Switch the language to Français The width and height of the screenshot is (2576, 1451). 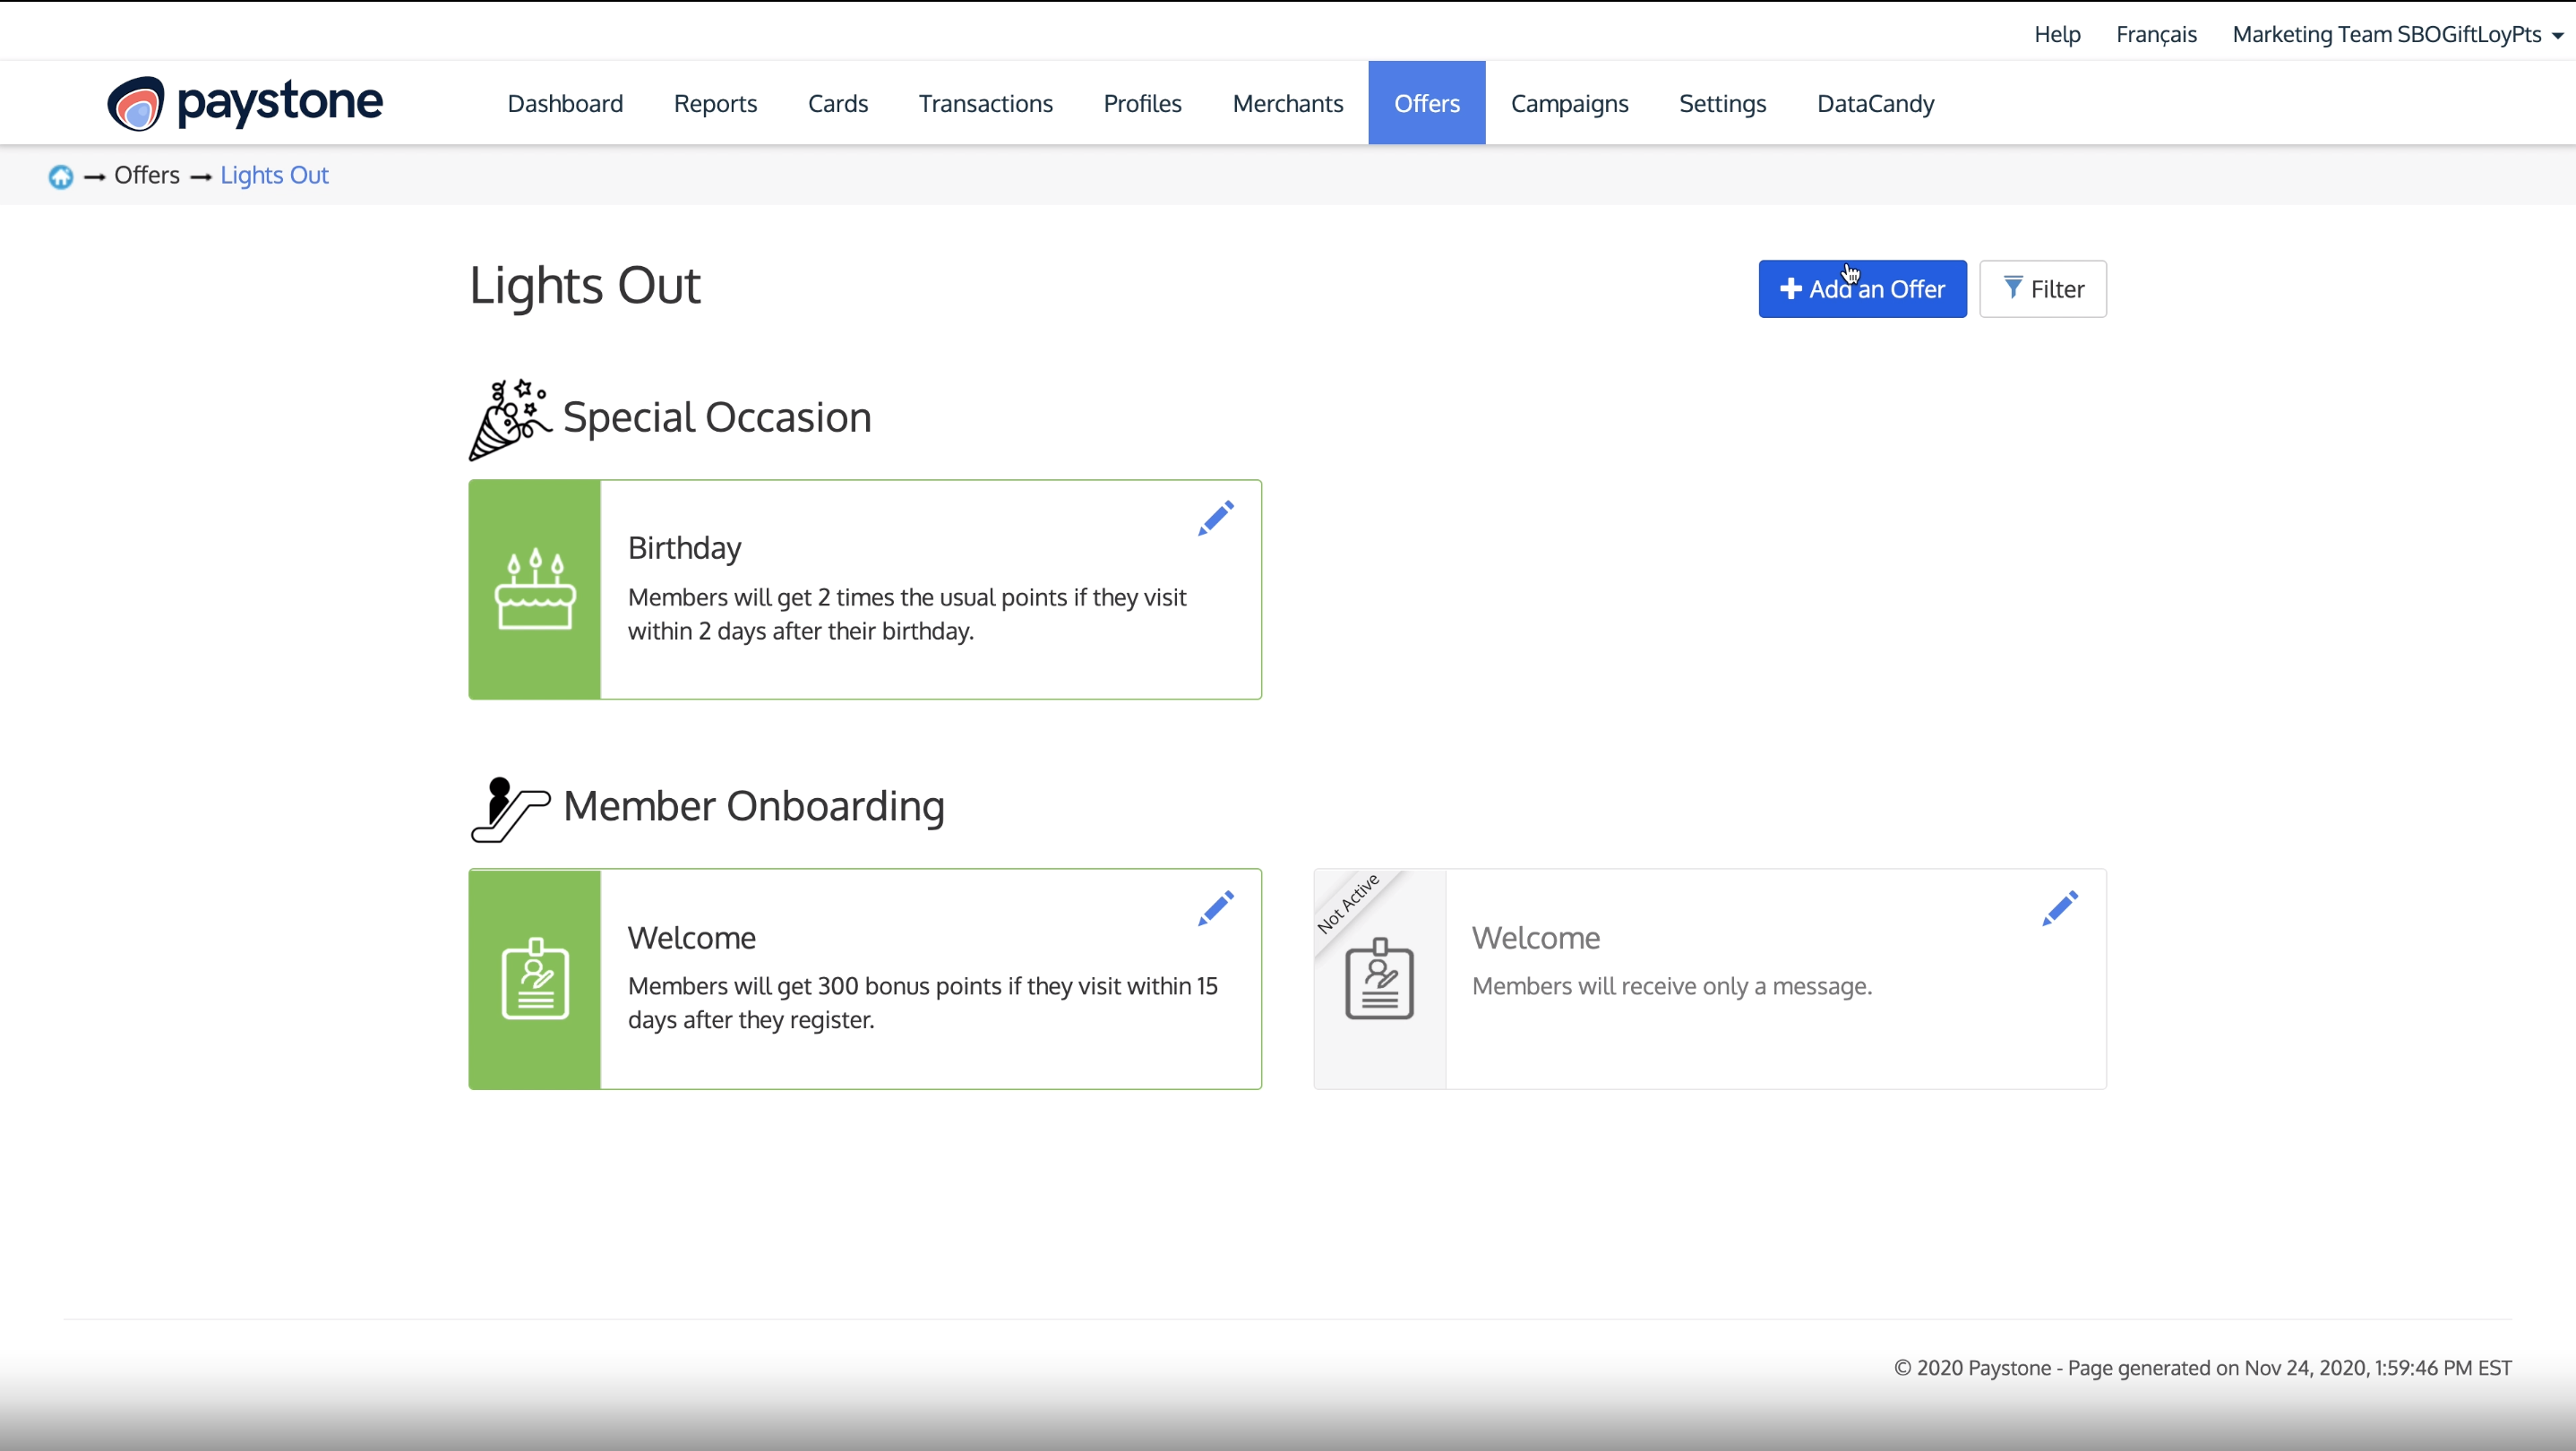pyautogui.click(x=2156, y=33)
